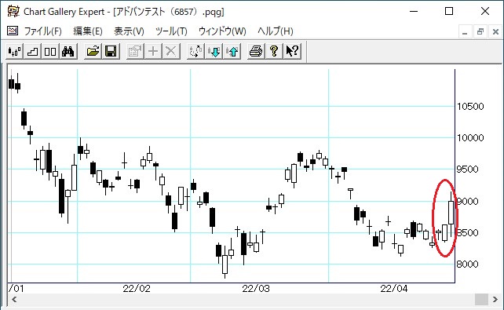Image resolution: width=504 pixels, height=310 pixels.
Task: Open help with the yellow question mark icon
Action: tap(274, 51)
